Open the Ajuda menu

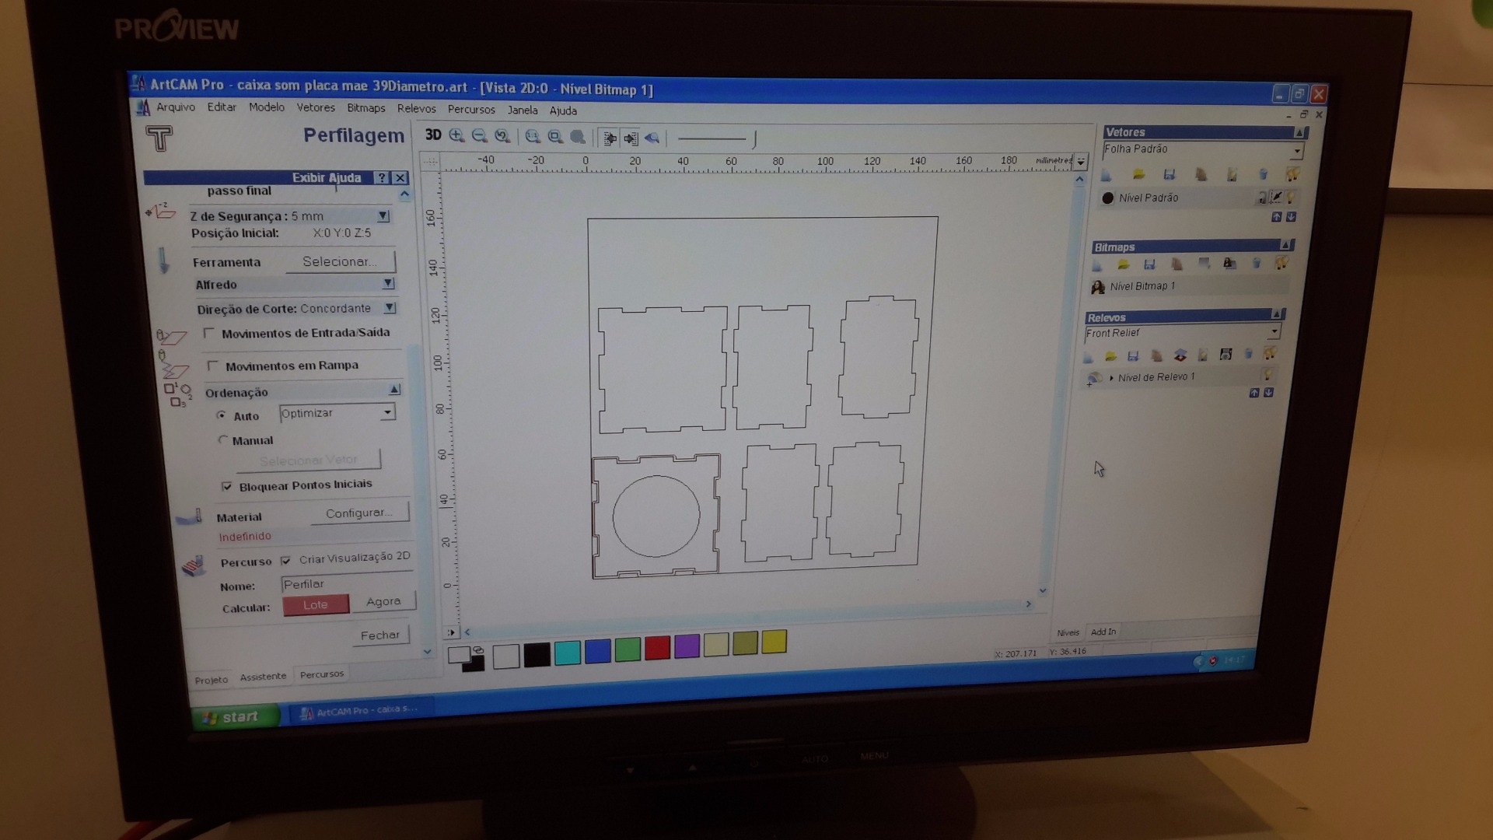tap(563, 110)
